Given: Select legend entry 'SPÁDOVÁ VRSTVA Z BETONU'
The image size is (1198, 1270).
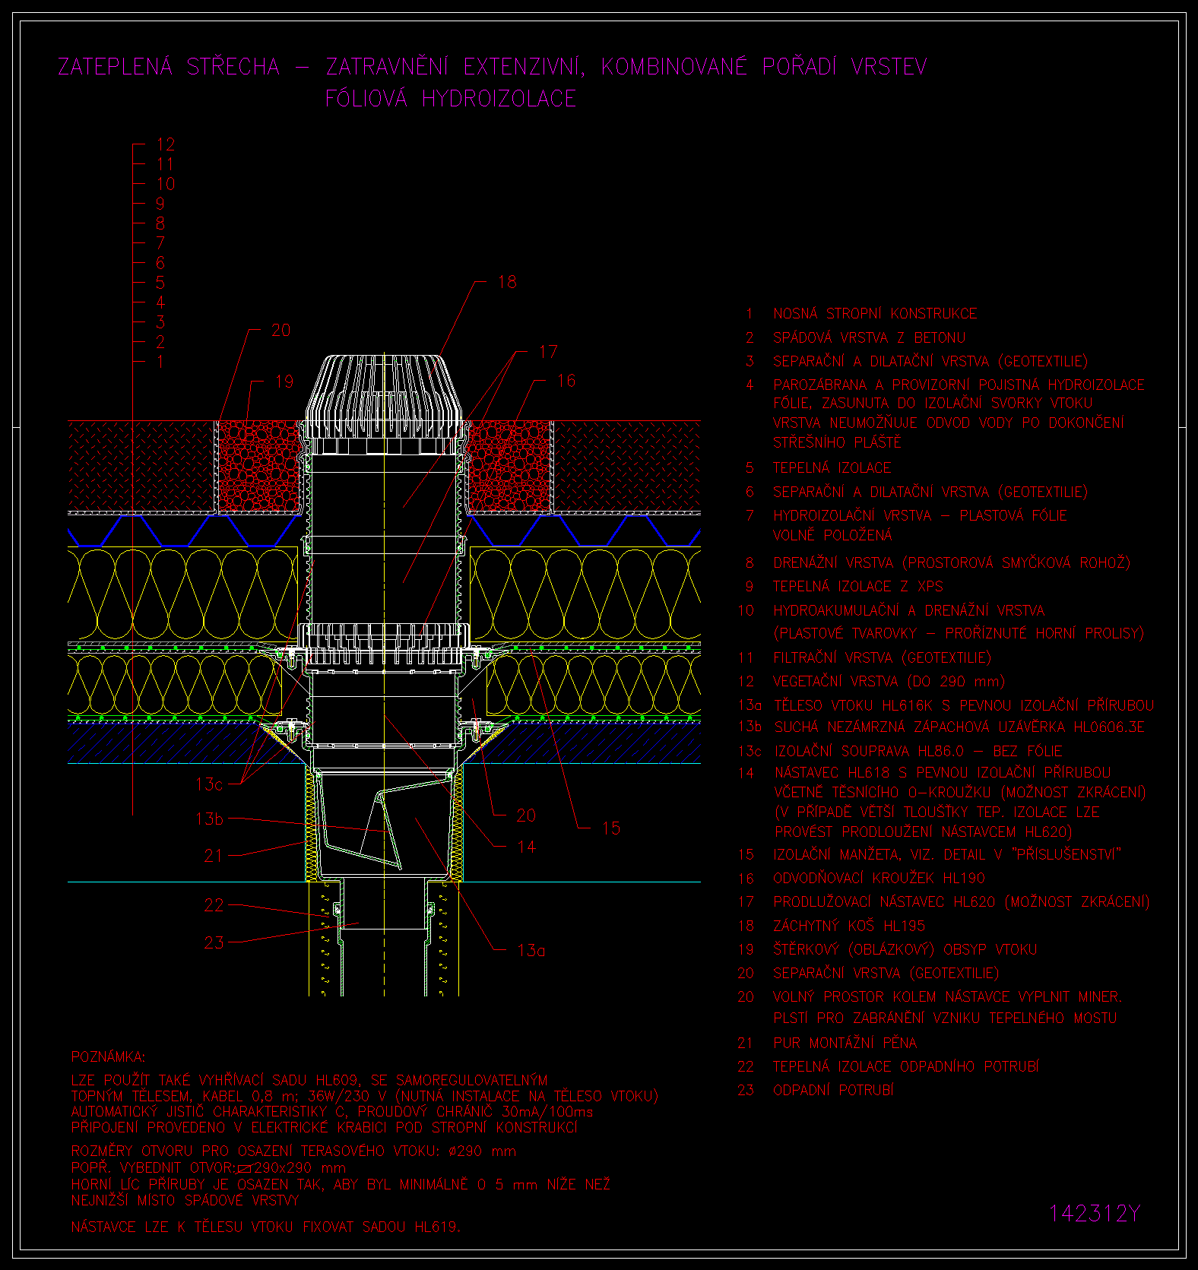Looking at the screenshot, I should tap(870, 337).
